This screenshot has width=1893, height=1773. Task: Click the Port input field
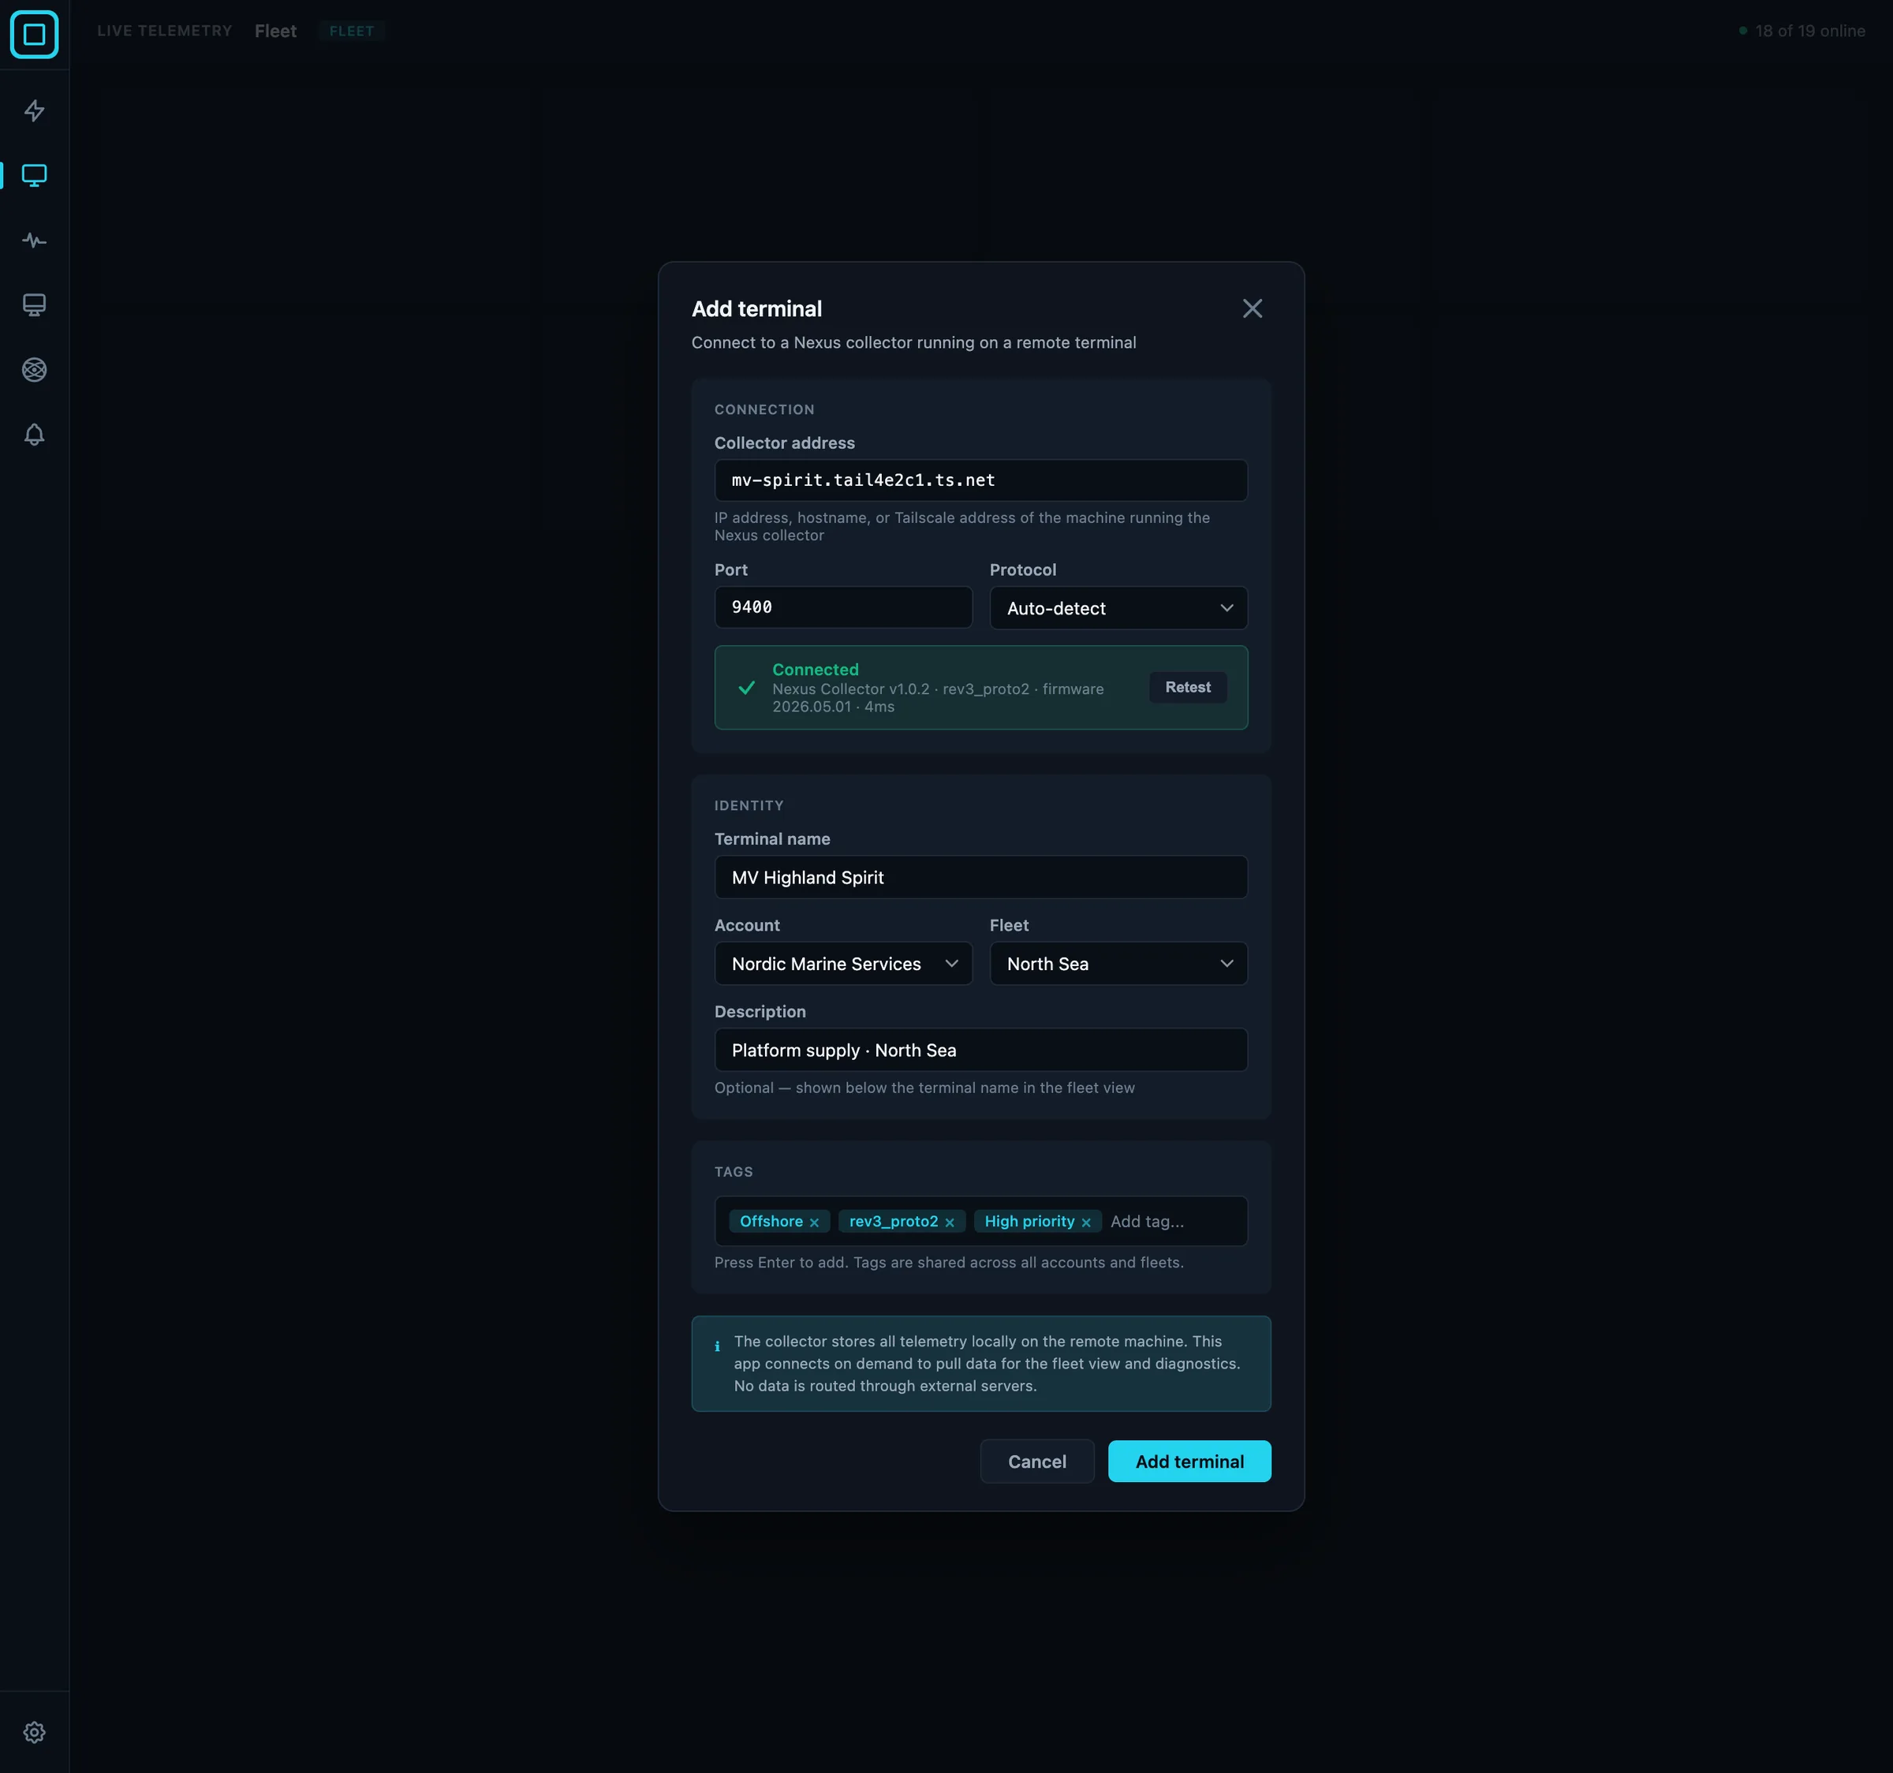[x=842, y=607]
